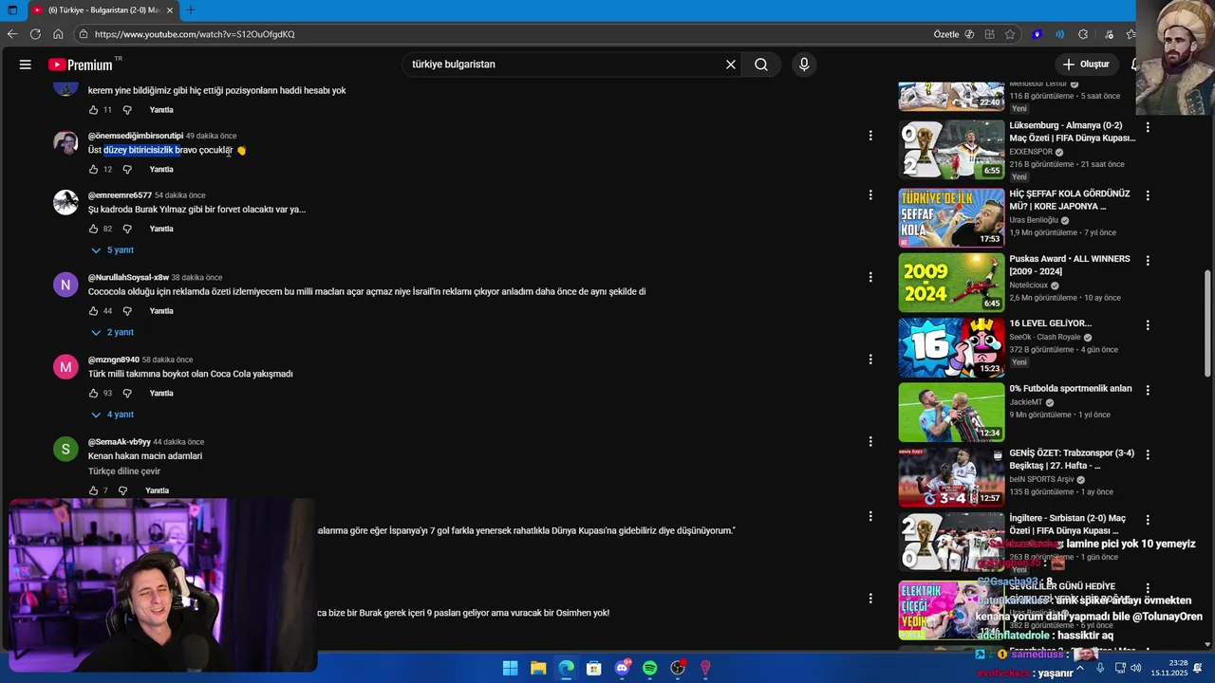
Task: Open File Explorer from the taskbar
Action: click(538, 668)
